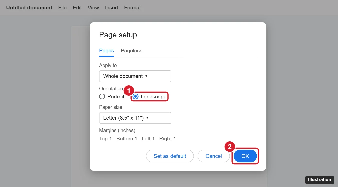Click the Orientation label
The height and width of the screenshot is (187, 338).
pos(111,89)
